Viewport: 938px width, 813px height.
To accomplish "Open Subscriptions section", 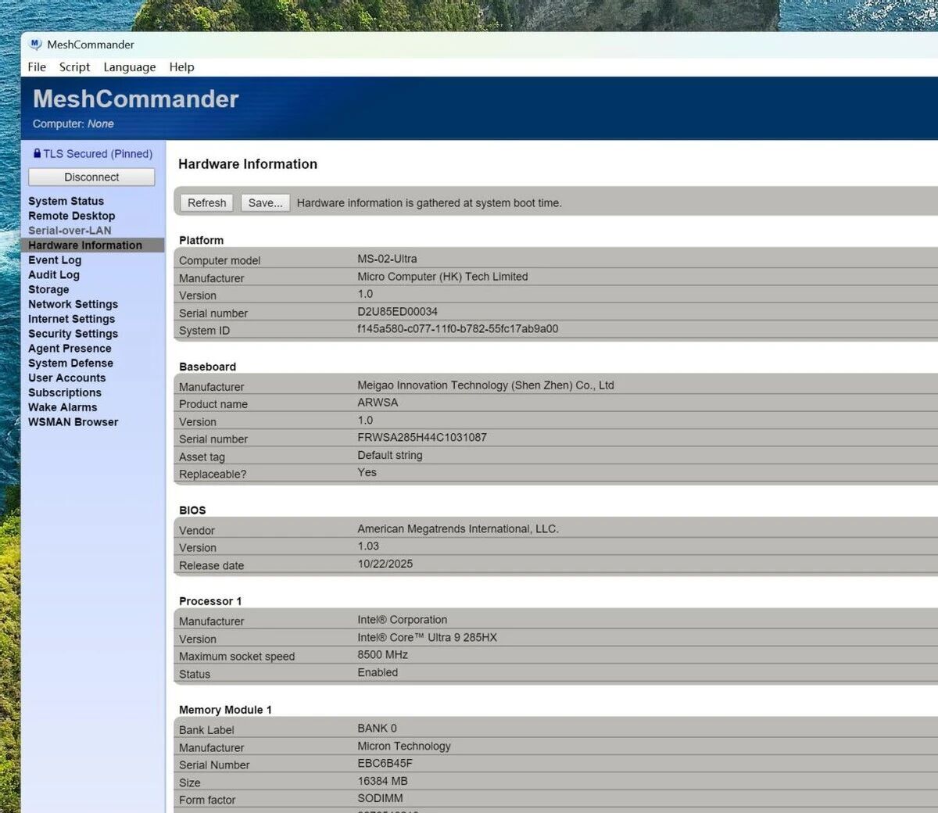I will coord(65,392).
